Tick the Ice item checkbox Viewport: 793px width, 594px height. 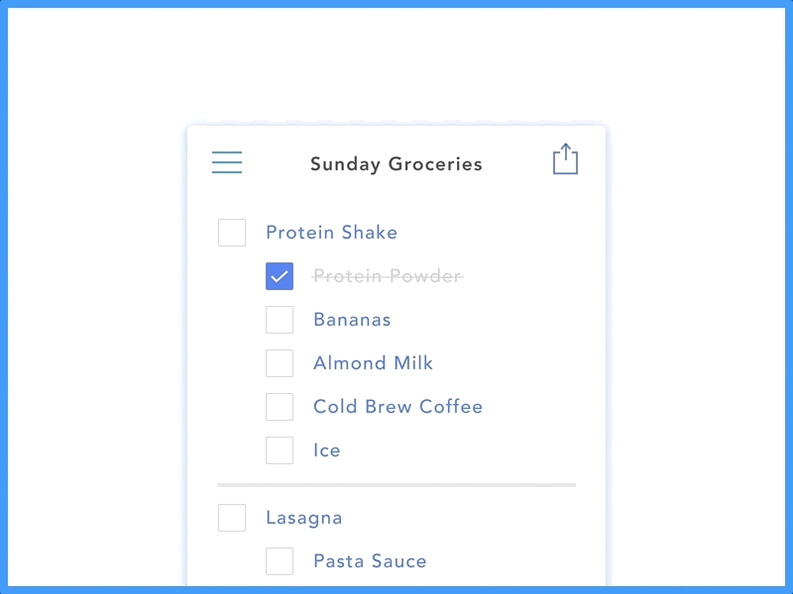(280, 450)
